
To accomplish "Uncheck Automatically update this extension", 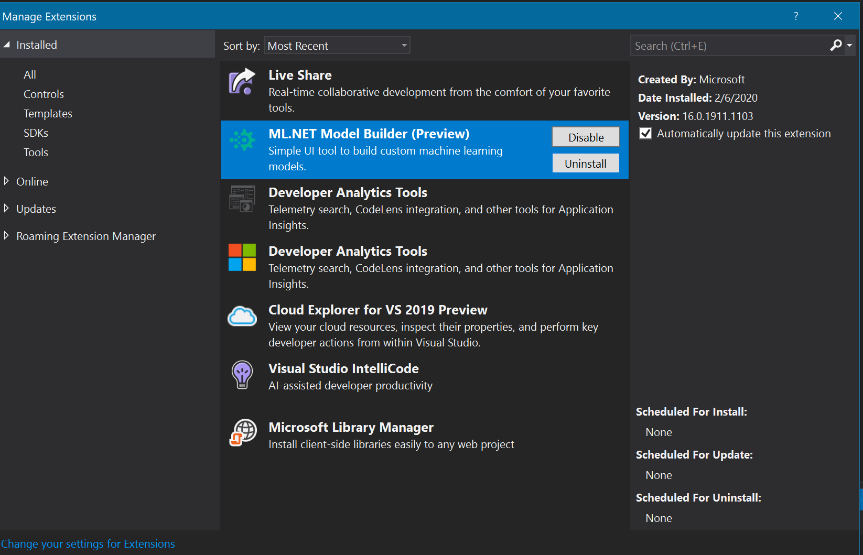I will coord(645,133).
